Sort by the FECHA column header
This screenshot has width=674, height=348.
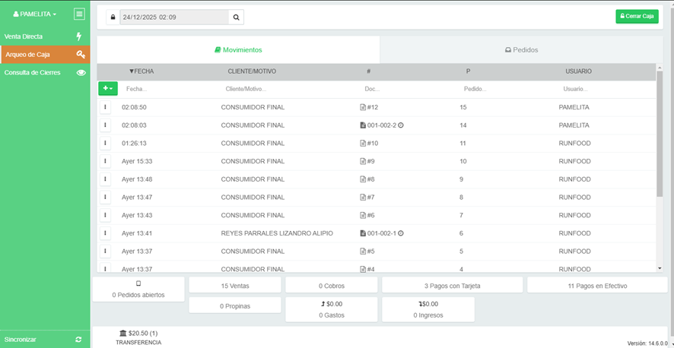[141, 71]
